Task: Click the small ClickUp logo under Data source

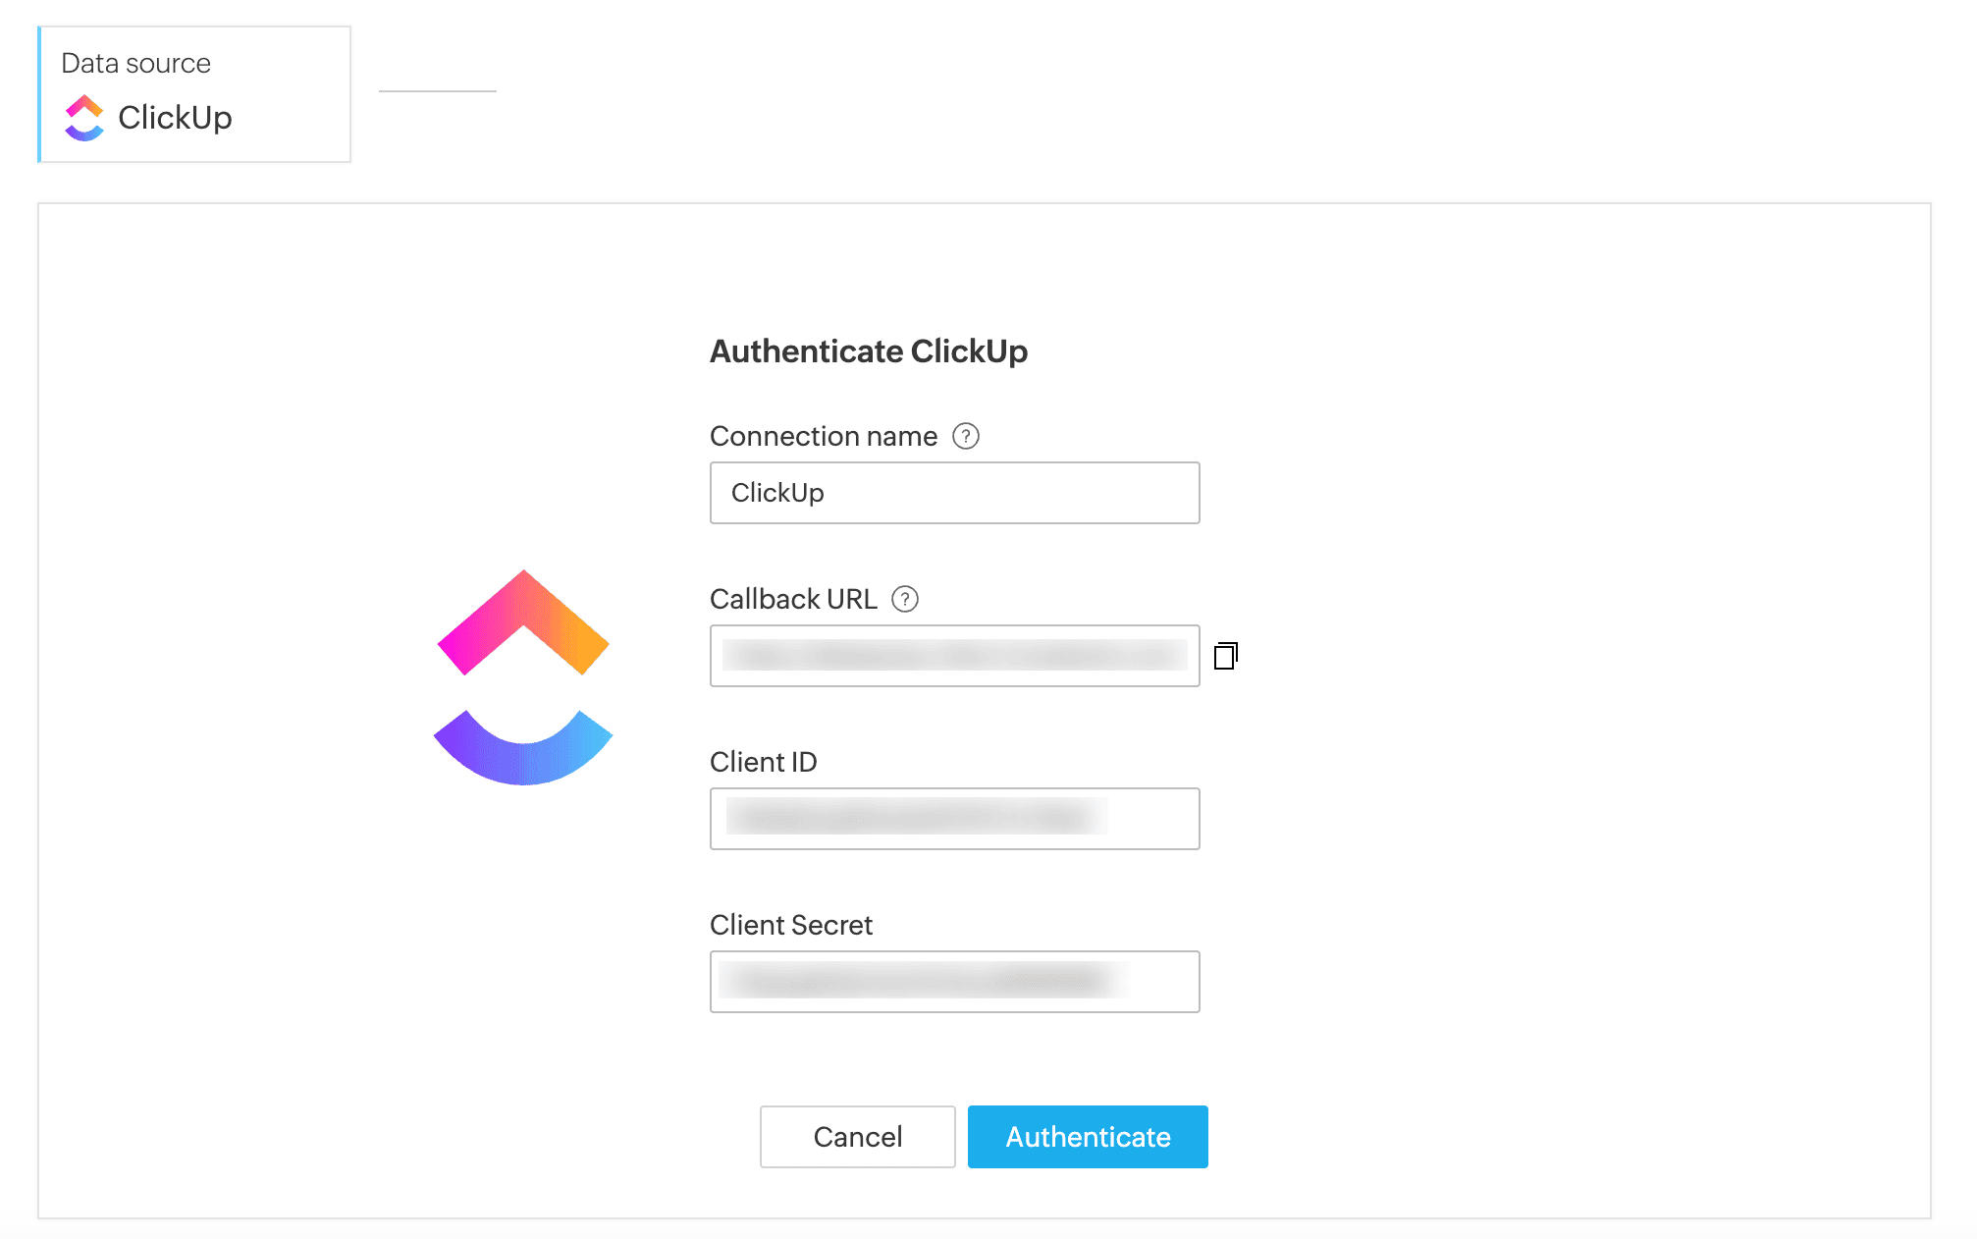Action: (84, 118)
